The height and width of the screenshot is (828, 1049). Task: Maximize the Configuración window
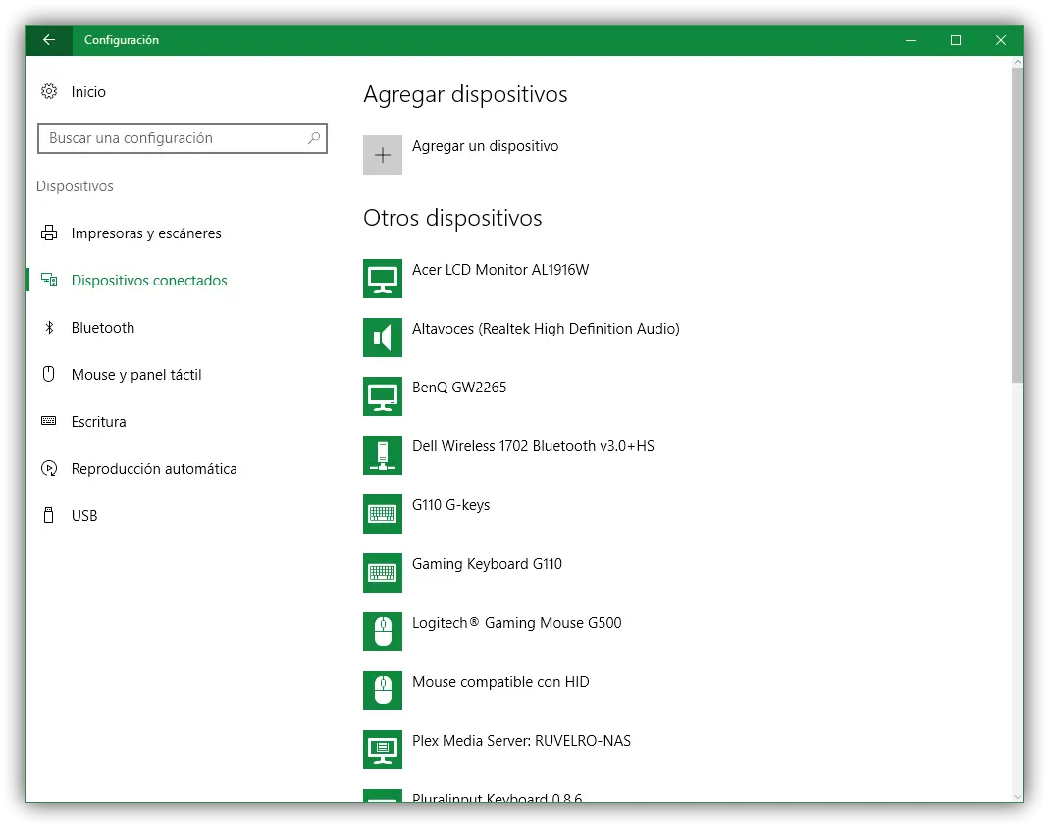coord(956,40)
